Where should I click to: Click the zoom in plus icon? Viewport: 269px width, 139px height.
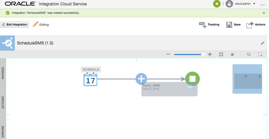(210, 55)
